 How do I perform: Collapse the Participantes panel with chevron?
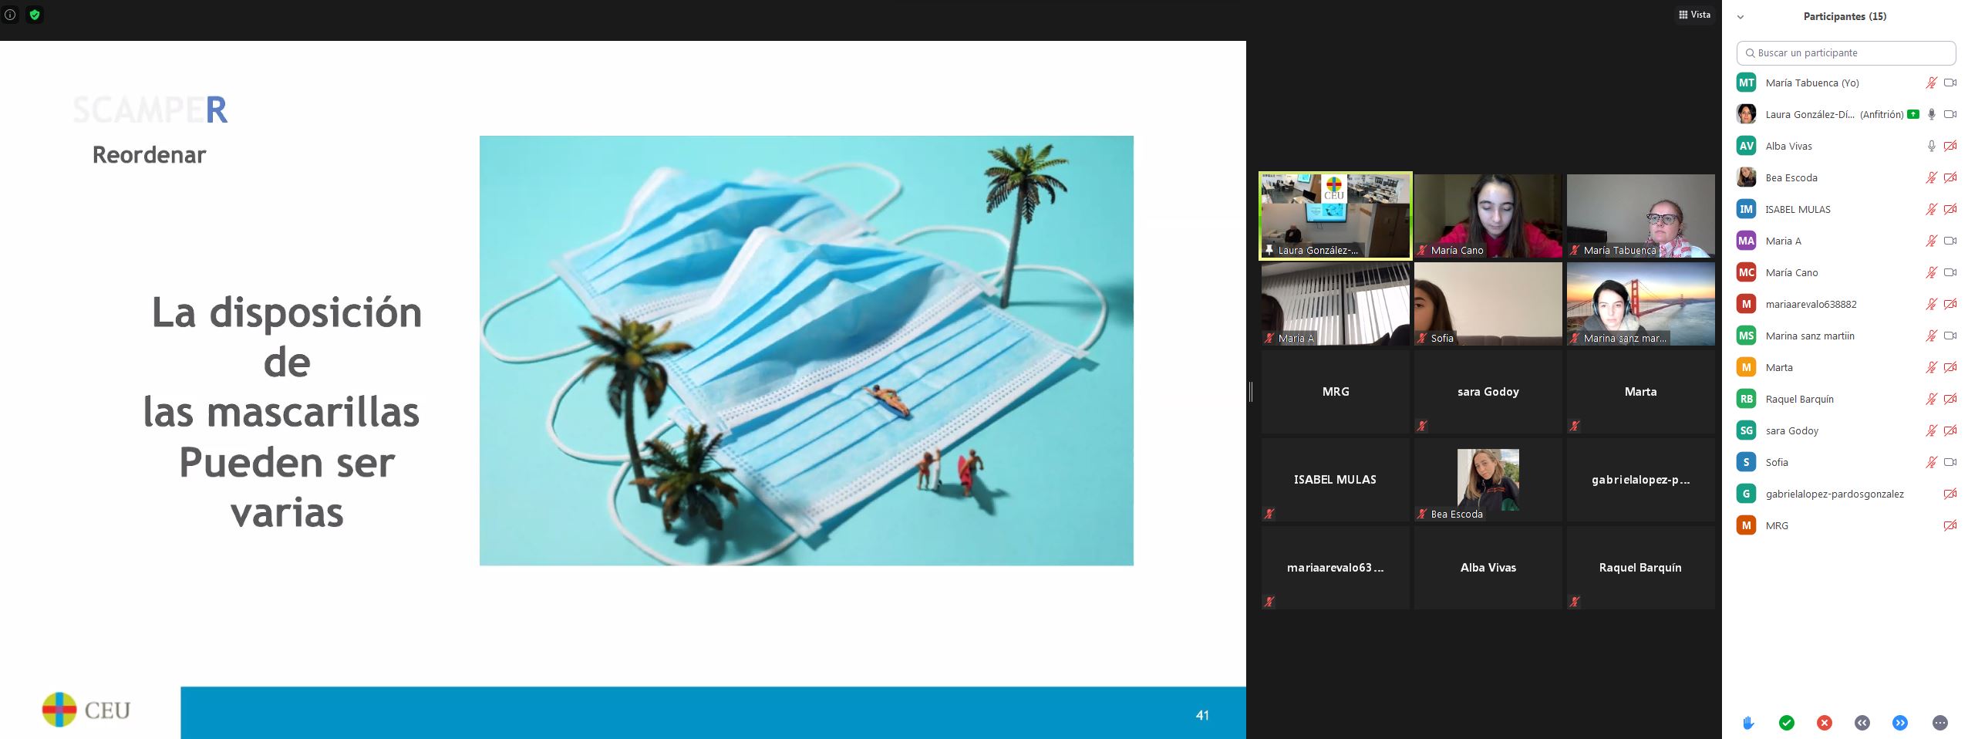1741,17
